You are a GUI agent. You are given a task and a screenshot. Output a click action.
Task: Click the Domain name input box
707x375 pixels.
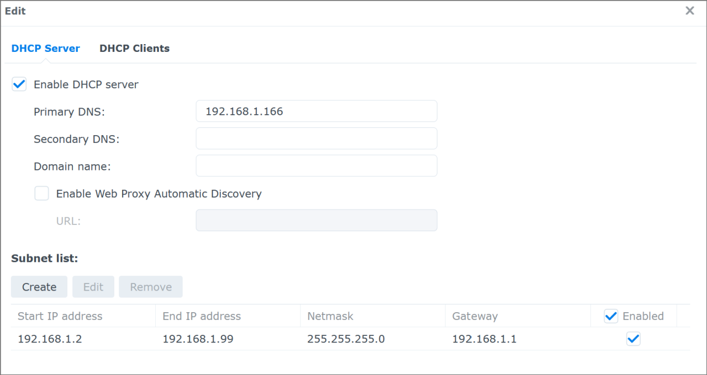(x=316, y=165)
